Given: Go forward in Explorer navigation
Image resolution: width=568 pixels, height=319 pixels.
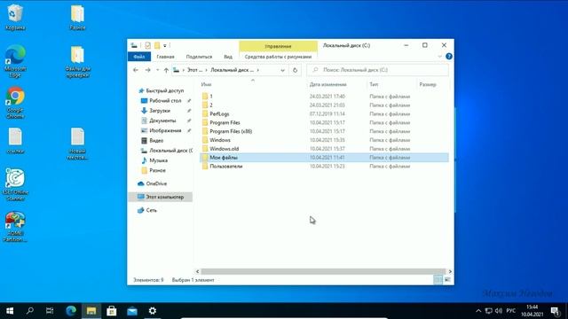Looking at the screenshot, I should click(148, 70).
